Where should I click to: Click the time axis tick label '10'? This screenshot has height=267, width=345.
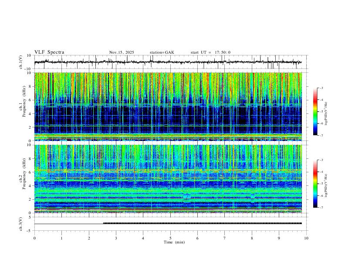(x=306, y=238)
